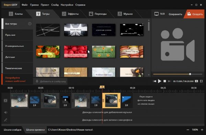
Task: Select the skyscraper perspective title template
Action: pyautogui.click(x=76, y=30)
